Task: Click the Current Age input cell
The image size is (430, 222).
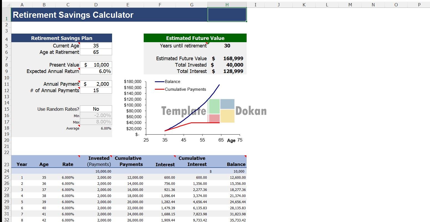Action: tap(96, 46)
